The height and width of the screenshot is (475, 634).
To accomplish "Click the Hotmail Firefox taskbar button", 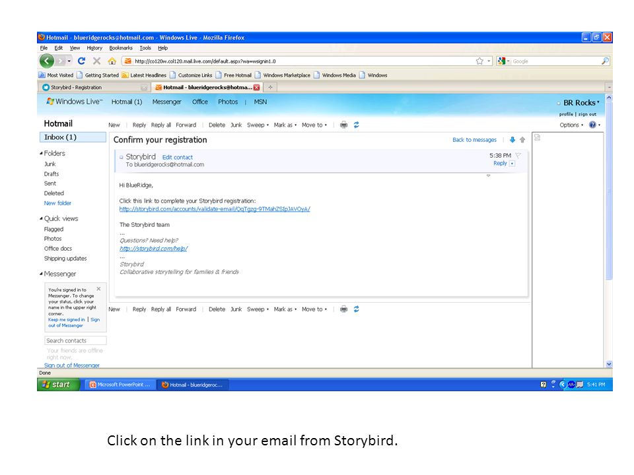I will click(x=194, y=385).
